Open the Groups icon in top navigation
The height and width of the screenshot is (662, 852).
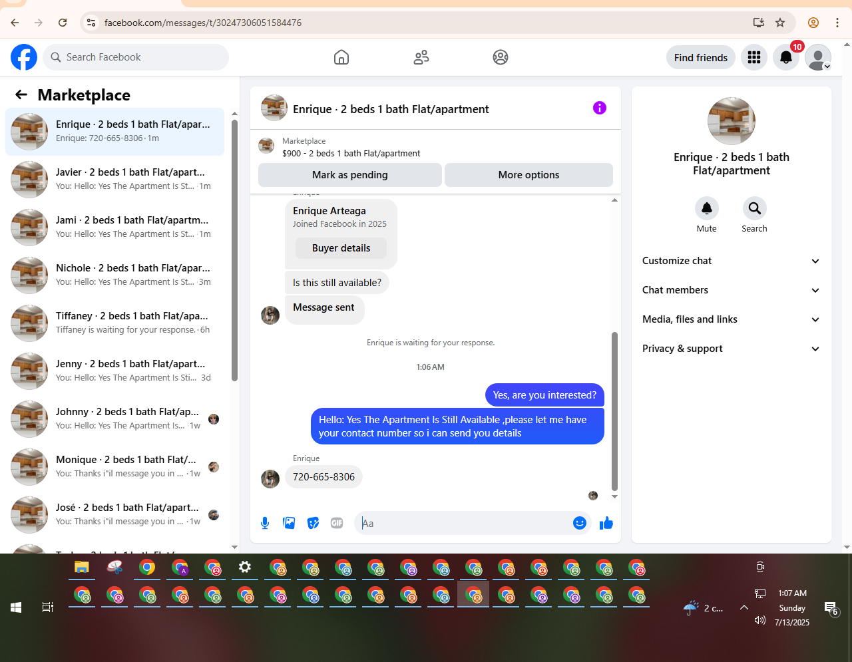(x=501, y=57)
